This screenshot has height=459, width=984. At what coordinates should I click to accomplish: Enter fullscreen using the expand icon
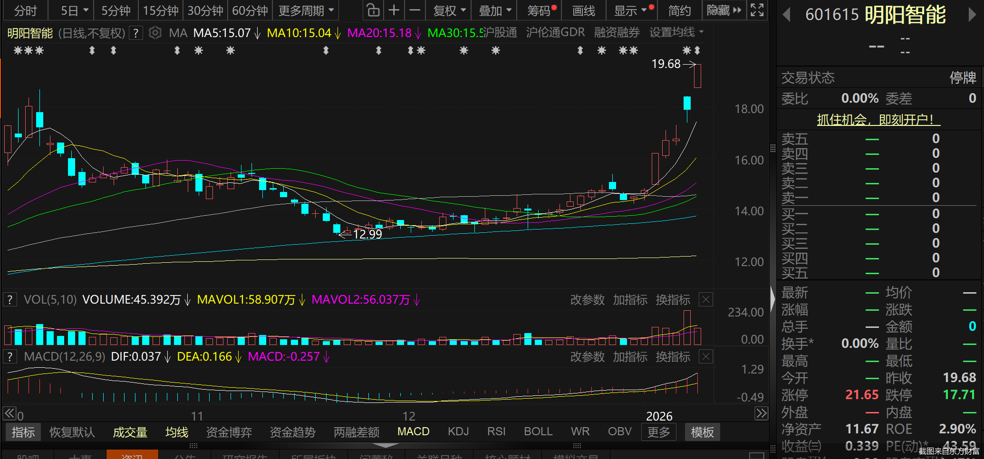[757, 10]
